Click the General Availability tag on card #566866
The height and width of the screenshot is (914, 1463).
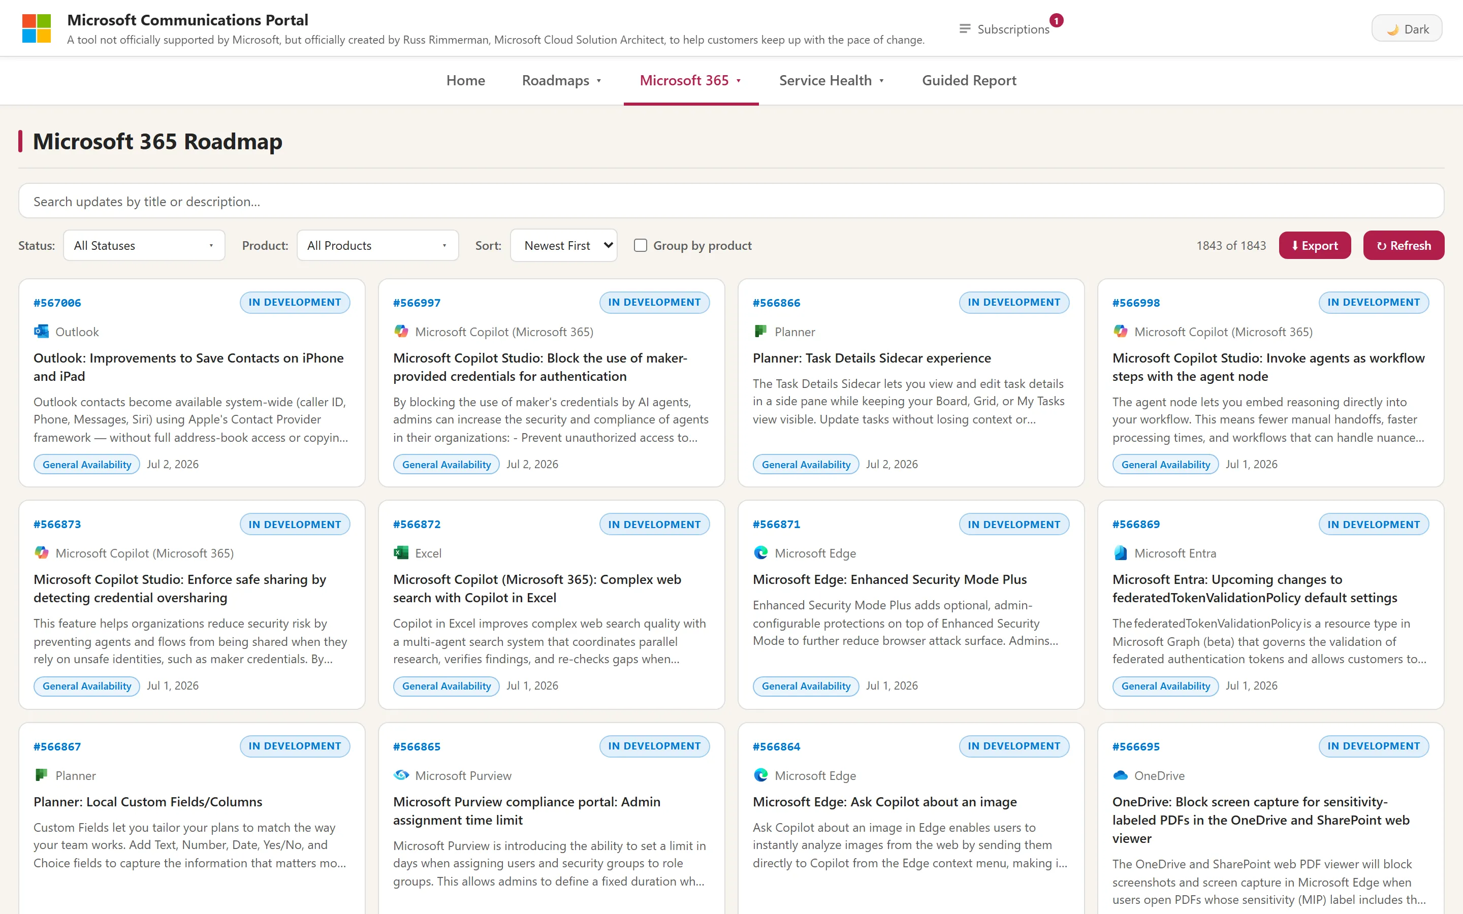point(806,464)
